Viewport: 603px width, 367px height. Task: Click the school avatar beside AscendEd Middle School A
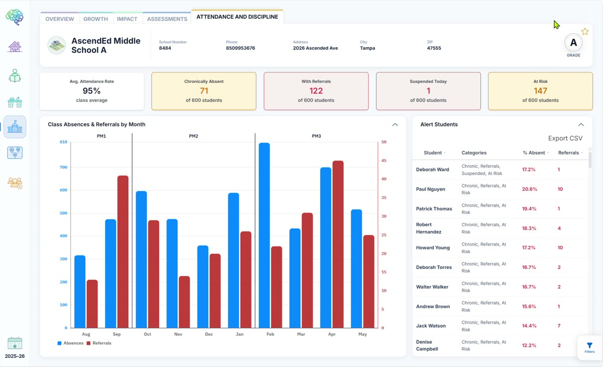(57, 45)
